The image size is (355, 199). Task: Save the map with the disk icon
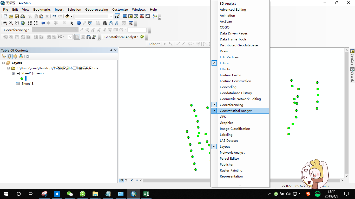17,16
